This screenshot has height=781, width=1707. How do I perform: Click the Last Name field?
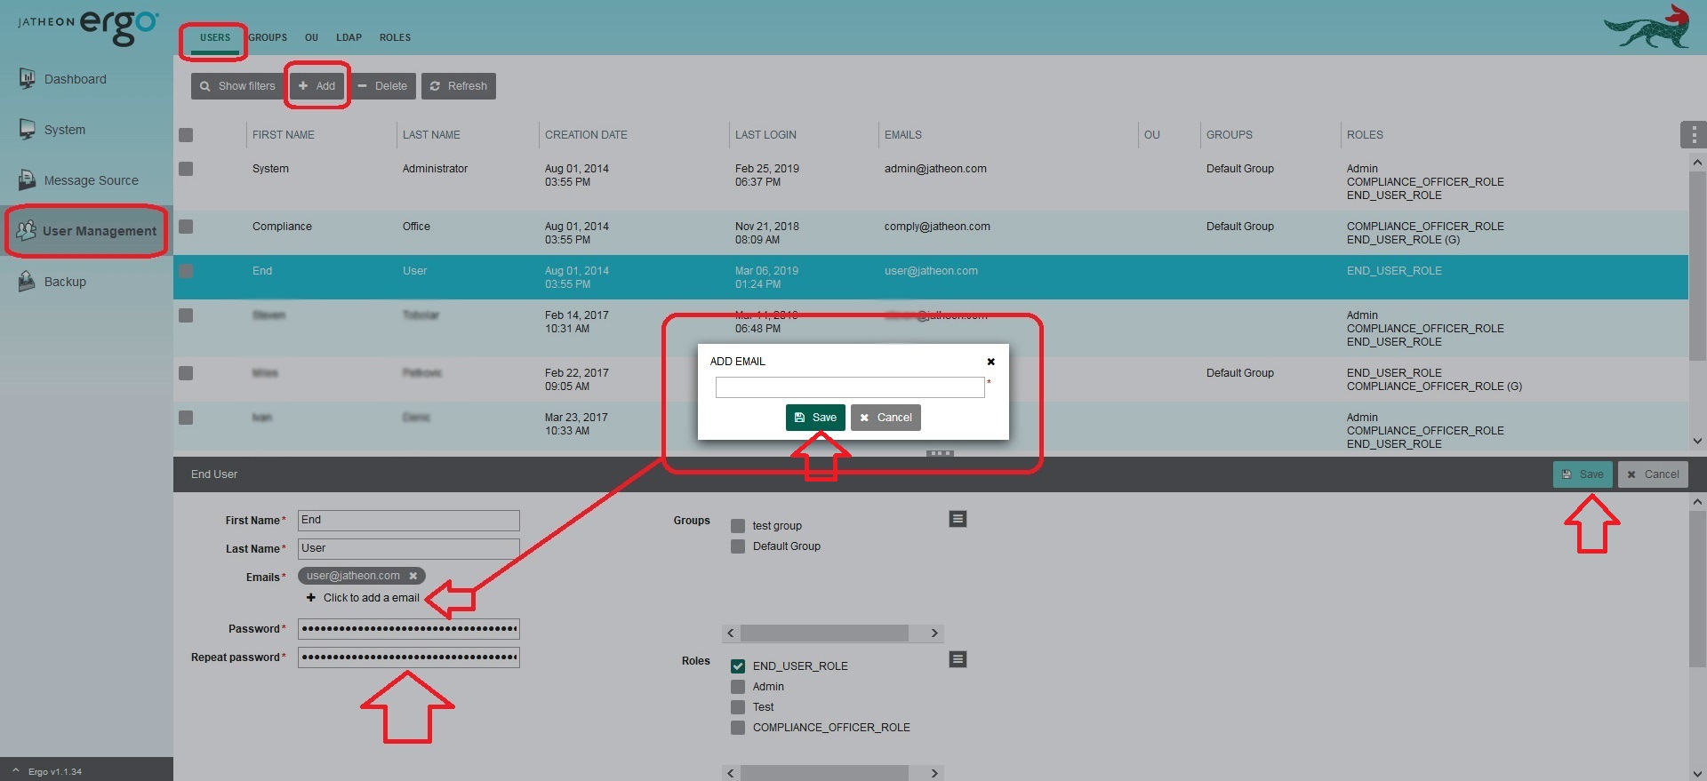click(x=409, y=549)
